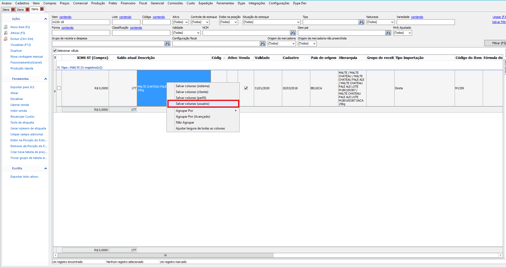506x268 pixels.
Task: Click the horizontal scrollbar thumb
Action: pos(165,255)
